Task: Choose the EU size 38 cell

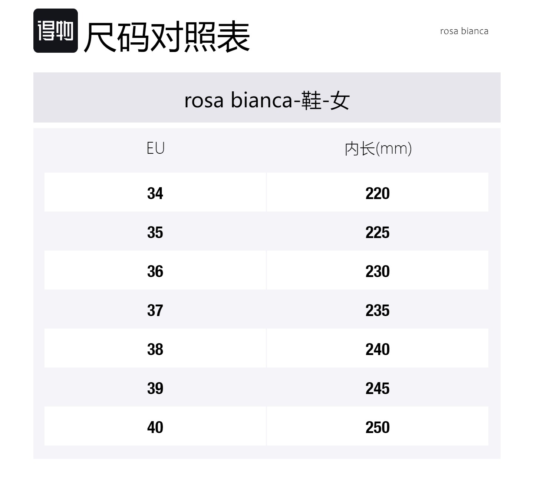Action: tap(155, 349)
